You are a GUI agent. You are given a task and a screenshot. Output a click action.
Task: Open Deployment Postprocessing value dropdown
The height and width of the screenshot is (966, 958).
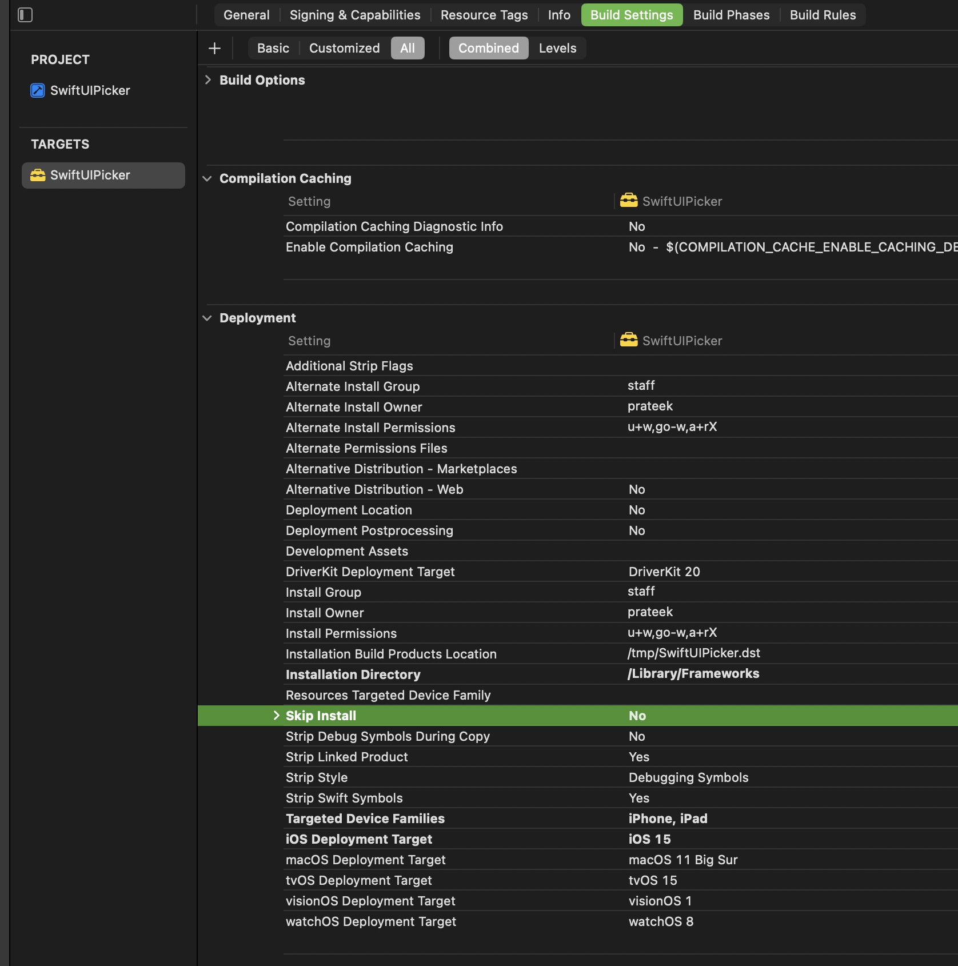637,530
